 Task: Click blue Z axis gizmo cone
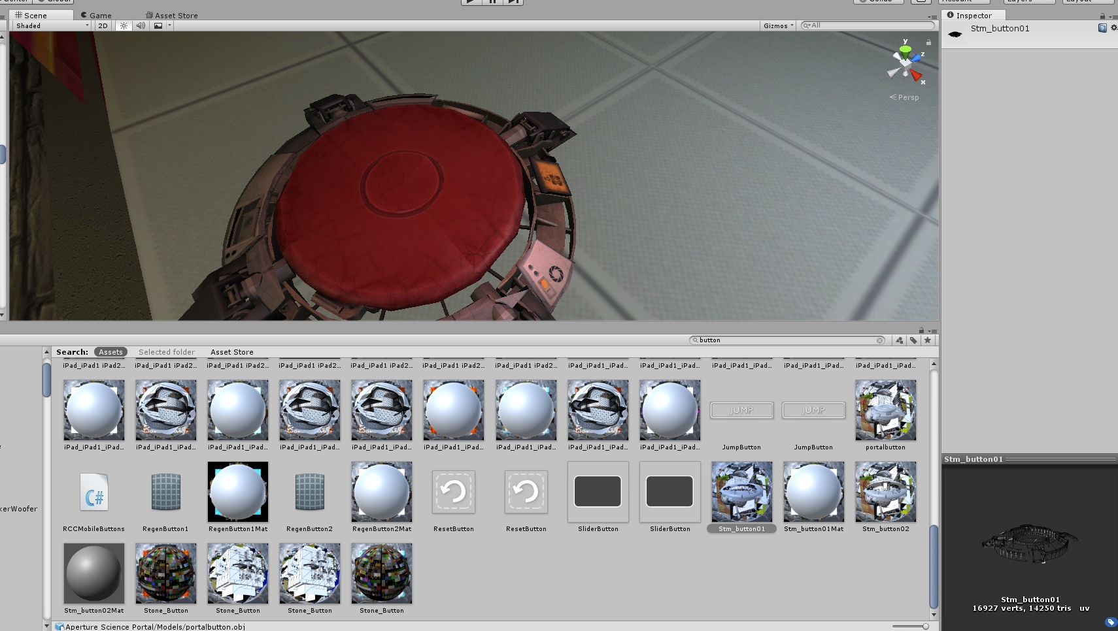point(917,58)
